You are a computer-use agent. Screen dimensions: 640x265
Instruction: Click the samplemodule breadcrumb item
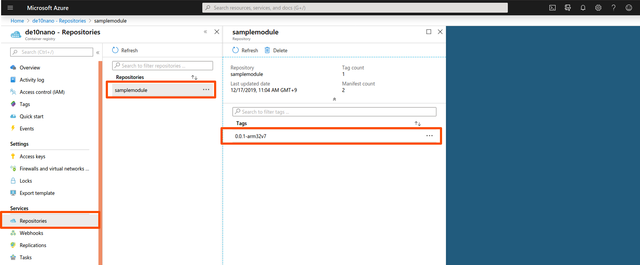[110, 21]
